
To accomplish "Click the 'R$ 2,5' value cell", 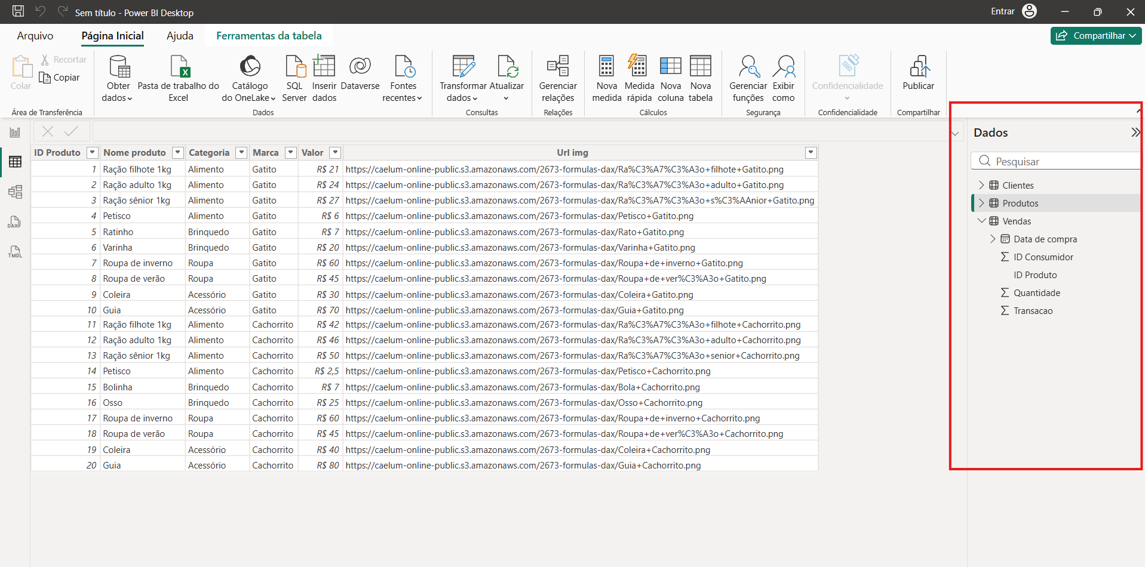I will pos(327,371).
